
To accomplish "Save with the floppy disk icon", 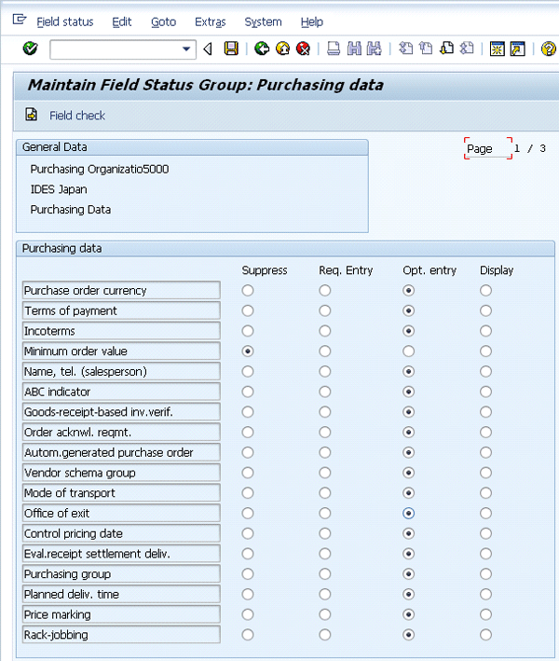I will click(x=231, y=48).
